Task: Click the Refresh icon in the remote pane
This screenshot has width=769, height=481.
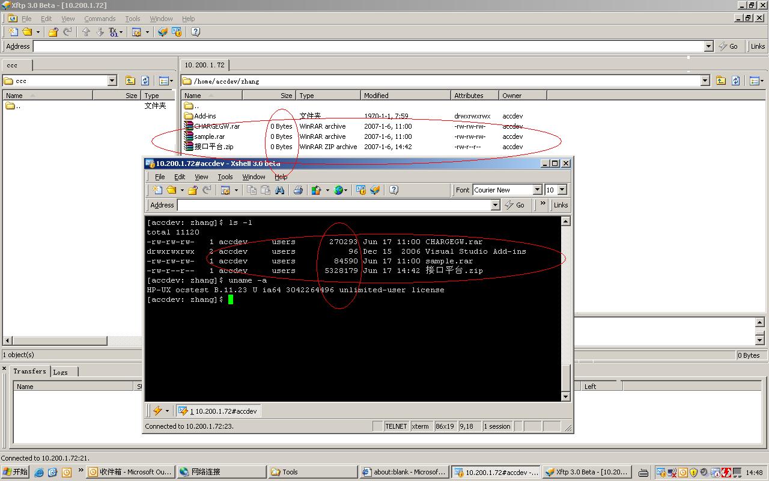Action: (x=735, y=81)
